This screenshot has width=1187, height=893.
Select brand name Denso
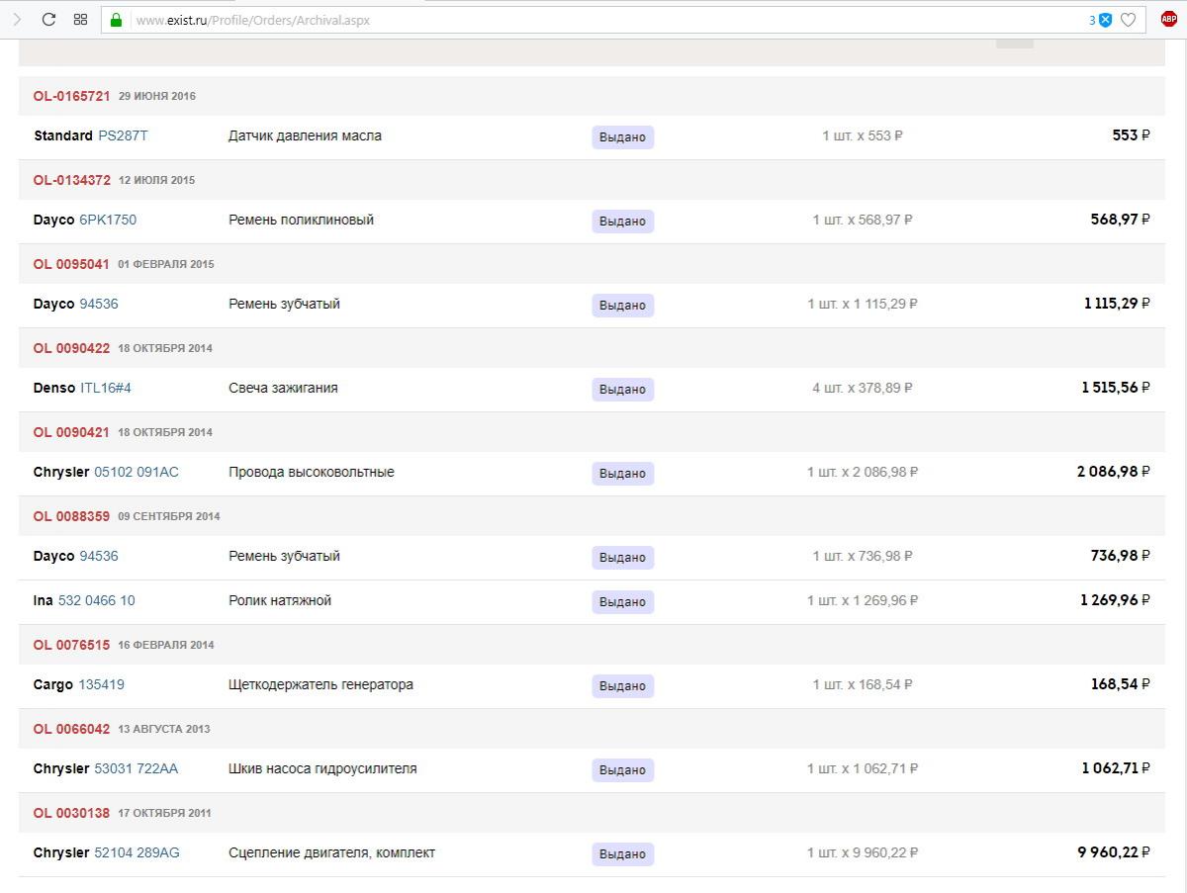54,388
